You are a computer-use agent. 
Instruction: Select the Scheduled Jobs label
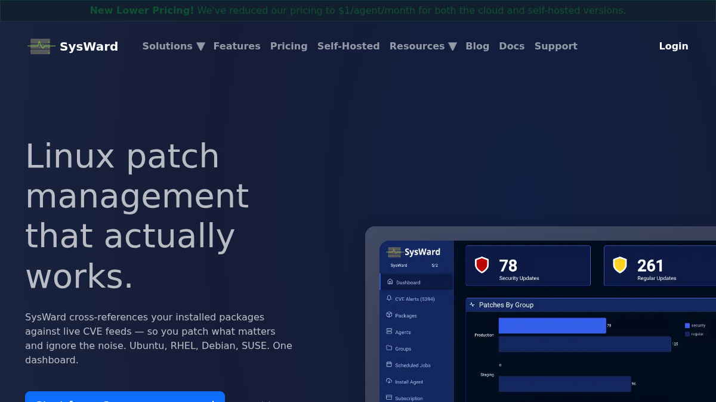[413, 366]
